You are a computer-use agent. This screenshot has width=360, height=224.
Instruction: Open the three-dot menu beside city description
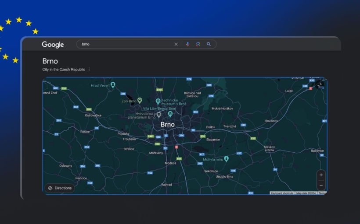89,69
